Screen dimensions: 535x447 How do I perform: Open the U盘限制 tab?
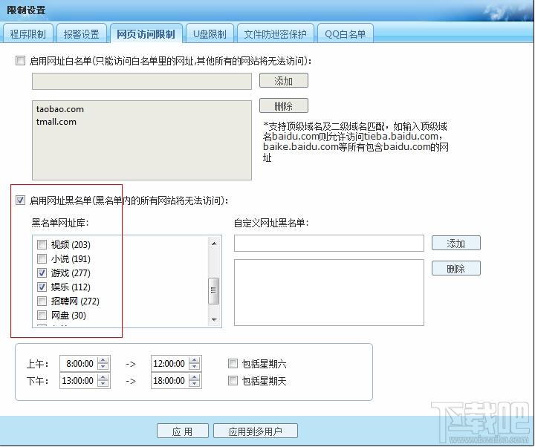tap(210, 33)
